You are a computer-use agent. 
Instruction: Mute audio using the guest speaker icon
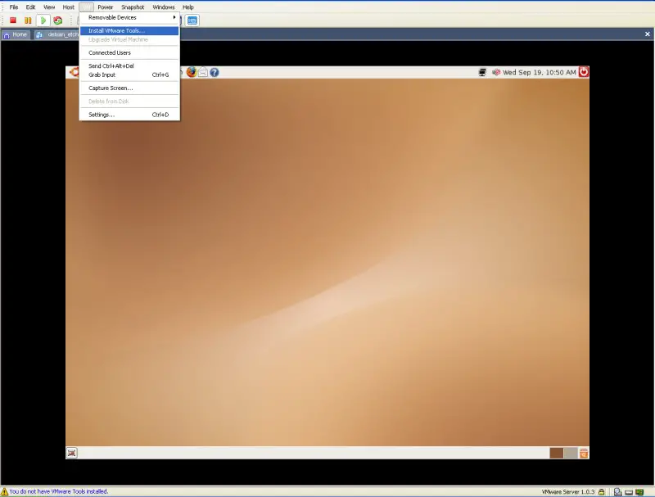tap(496, 72)
